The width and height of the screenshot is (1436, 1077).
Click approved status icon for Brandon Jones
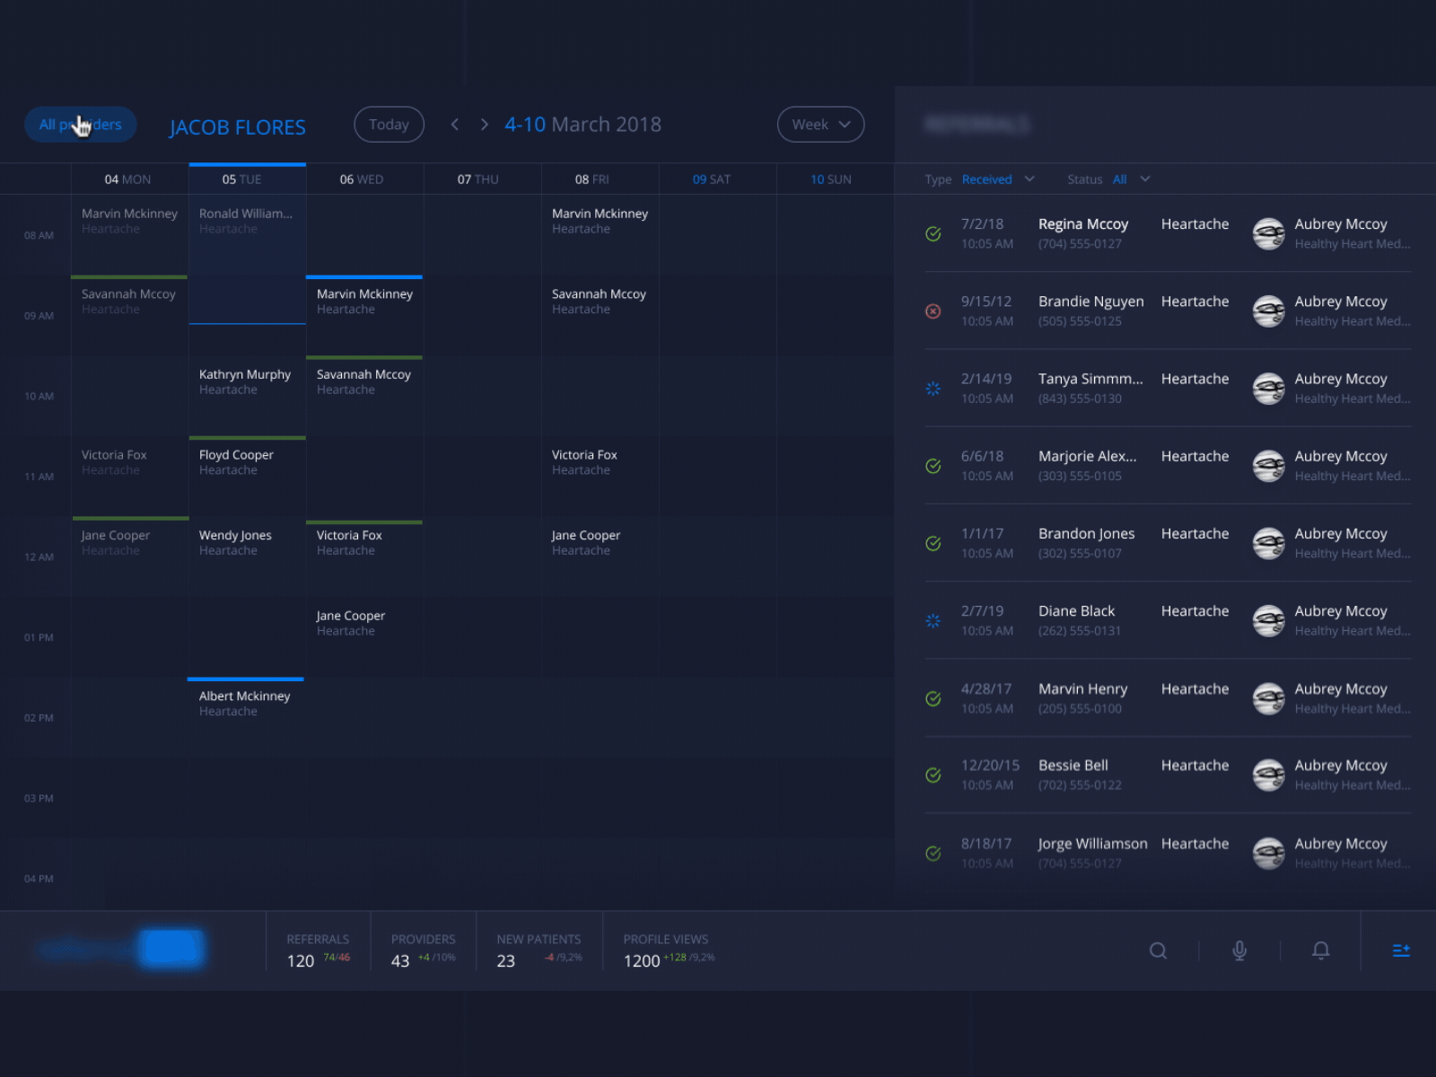tap(933, 543)
